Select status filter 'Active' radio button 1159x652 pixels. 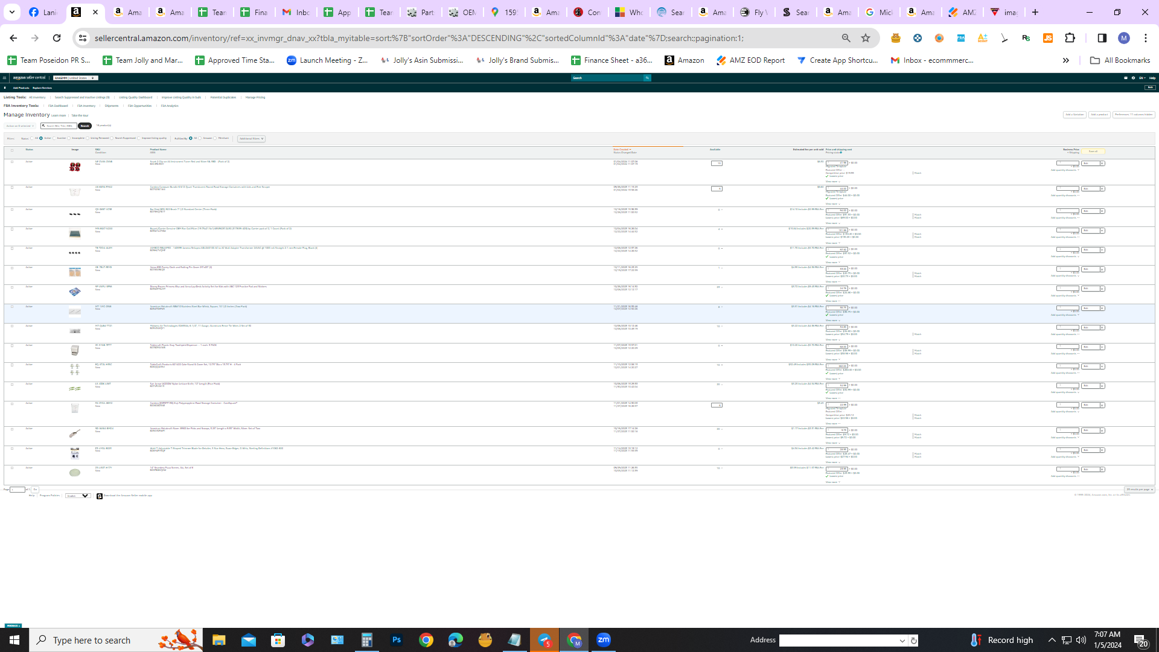tap(41, 138)
